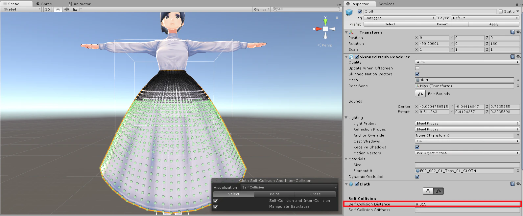This screenshot has width=523, height=216.
Task: Toggle the Static checkbox
Action: click(x=501, y=11)
